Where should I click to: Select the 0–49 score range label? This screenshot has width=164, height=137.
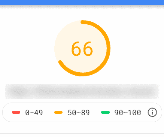(x=34, y=113)
